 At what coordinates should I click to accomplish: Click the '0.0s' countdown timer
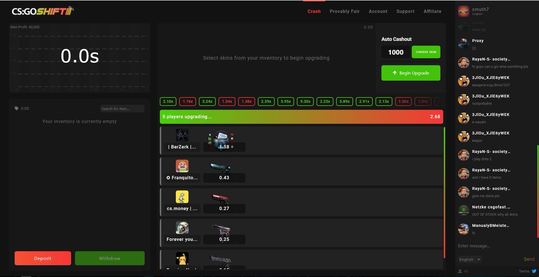80,56
